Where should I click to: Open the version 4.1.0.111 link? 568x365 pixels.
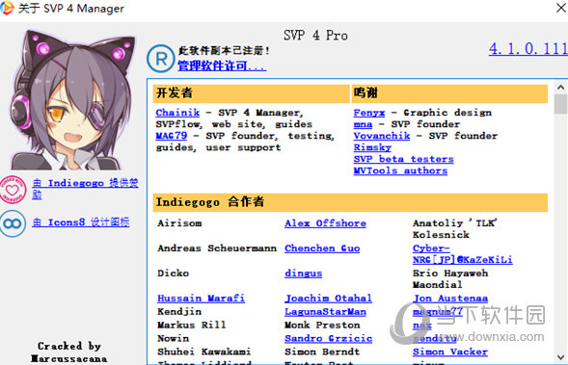[x=528, y=48]
